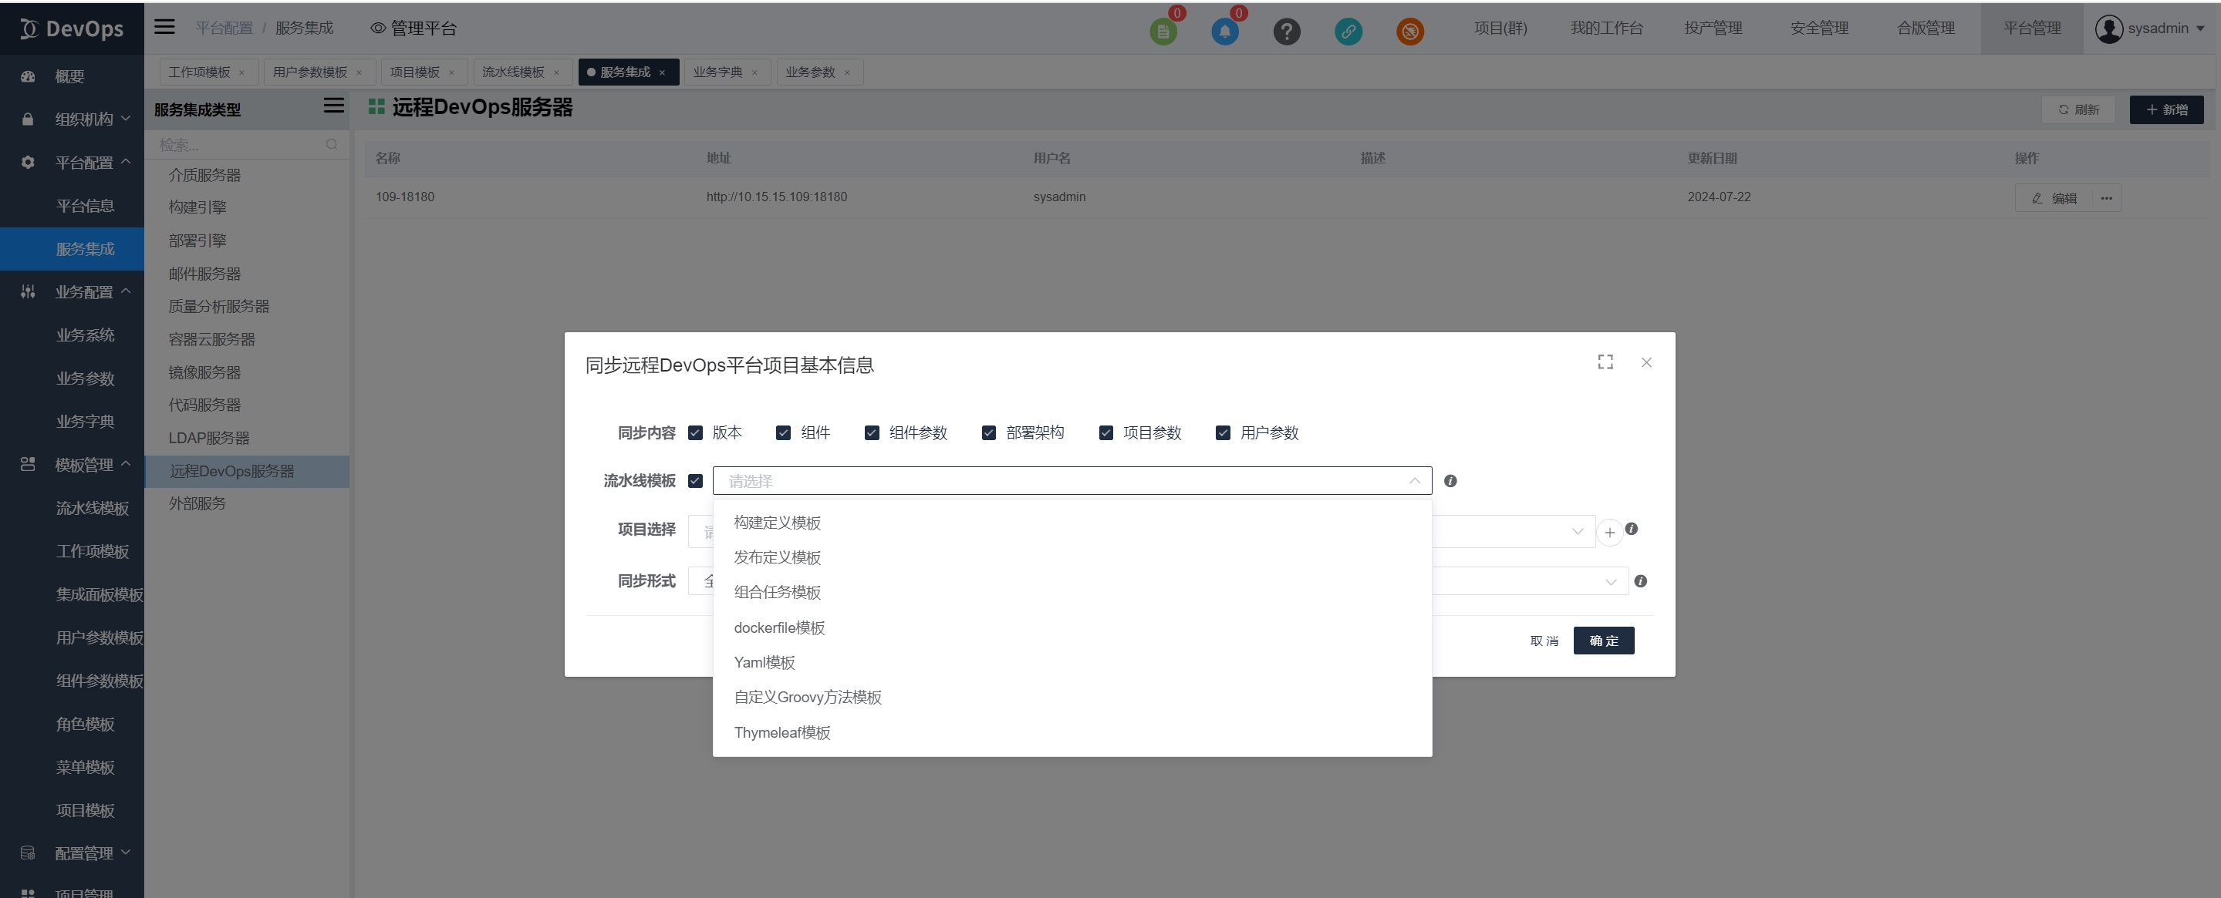This screenshot has height=898, width=2221.
Task: Open the help question mark icon
Action: click(1286, 32)
